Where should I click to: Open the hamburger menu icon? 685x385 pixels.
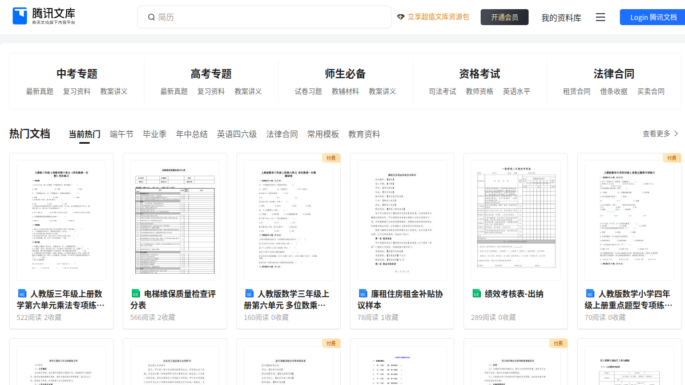pyautogui.click(x=601, y=17)
